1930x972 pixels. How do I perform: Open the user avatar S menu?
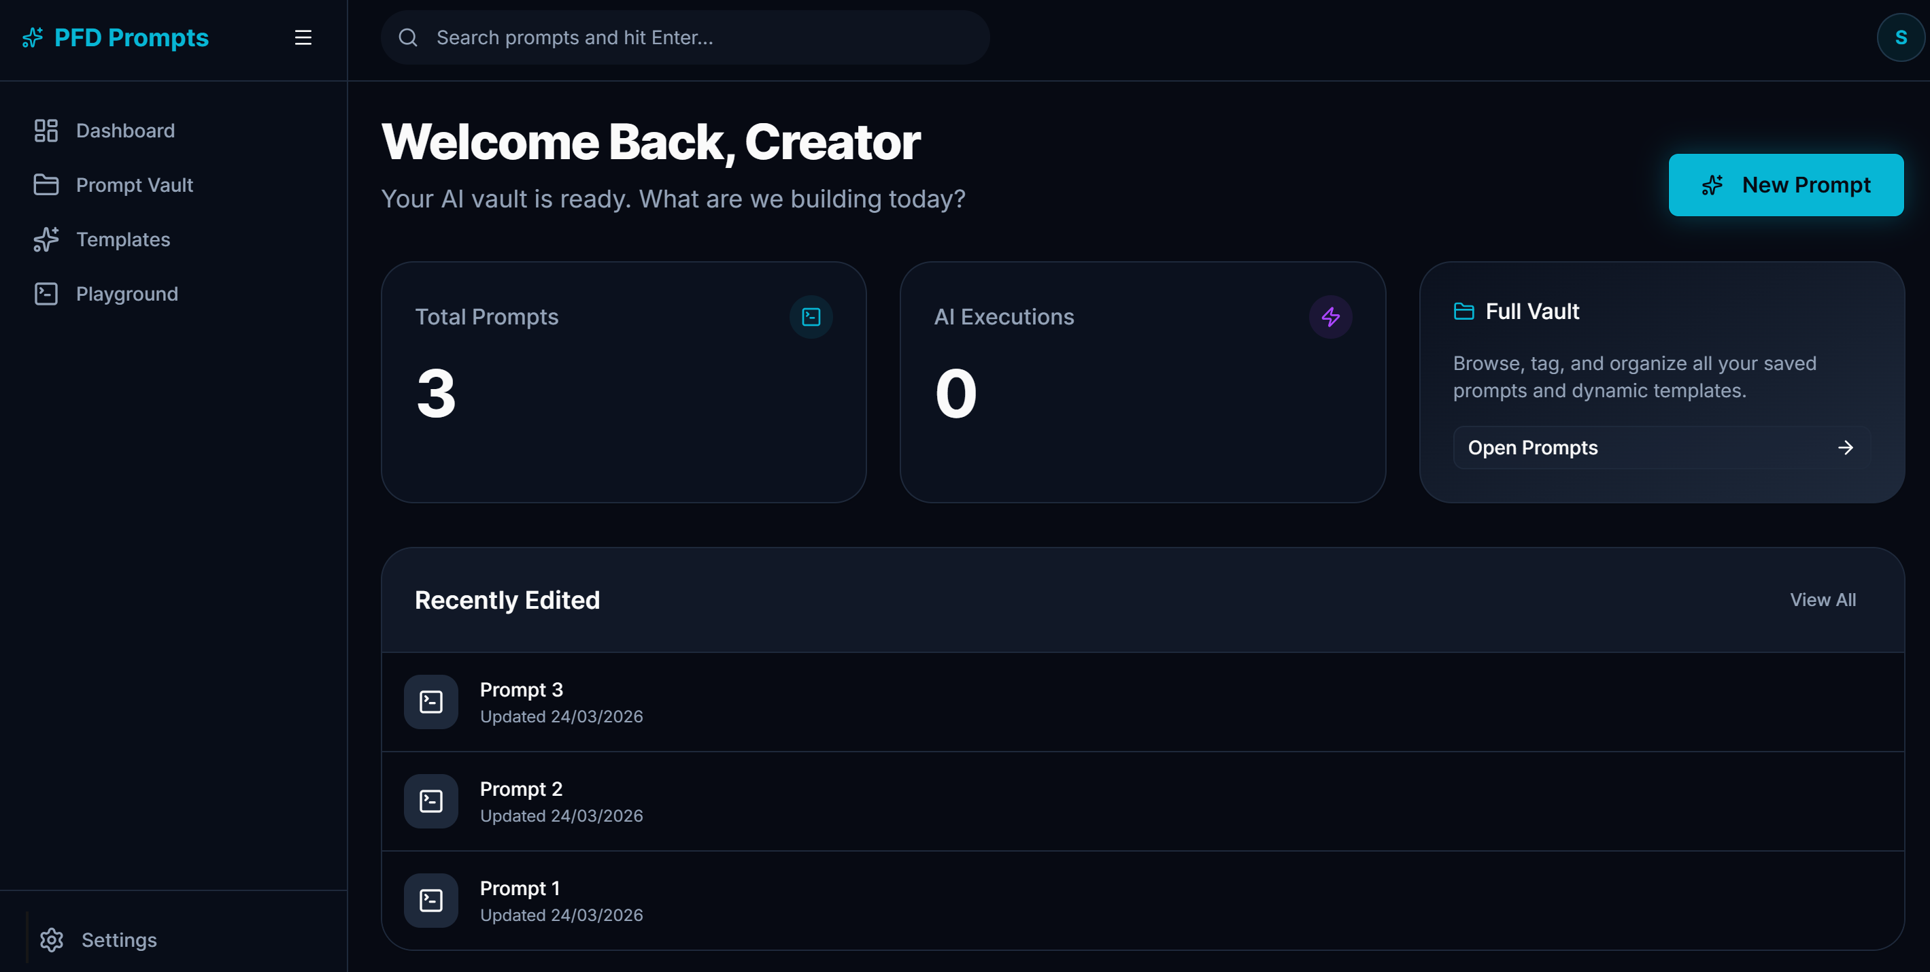(1899, 37)
